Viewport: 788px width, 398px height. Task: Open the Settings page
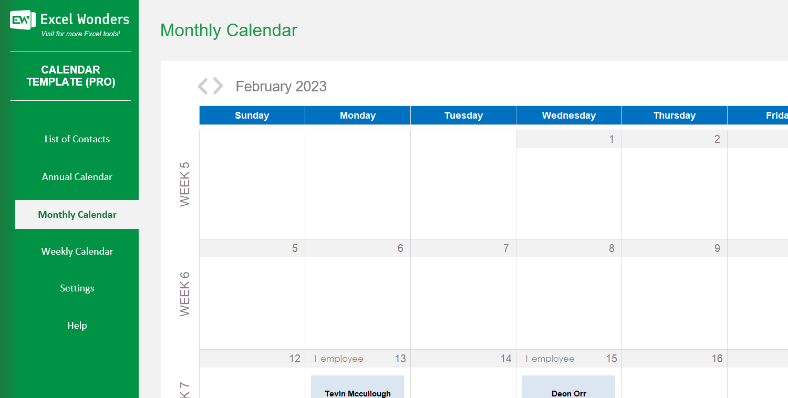(x=77, y=288)
